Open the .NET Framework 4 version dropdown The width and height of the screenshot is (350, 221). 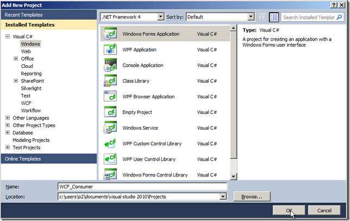[160, 17]
